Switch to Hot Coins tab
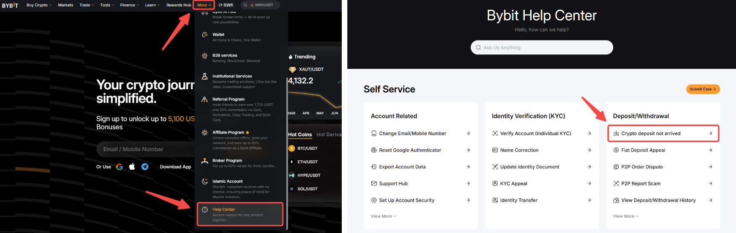 [300, 134]
